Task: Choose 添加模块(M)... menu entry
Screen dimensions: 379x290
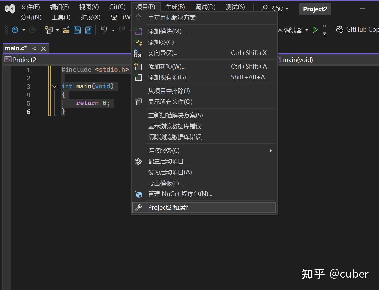Action: 204,31
